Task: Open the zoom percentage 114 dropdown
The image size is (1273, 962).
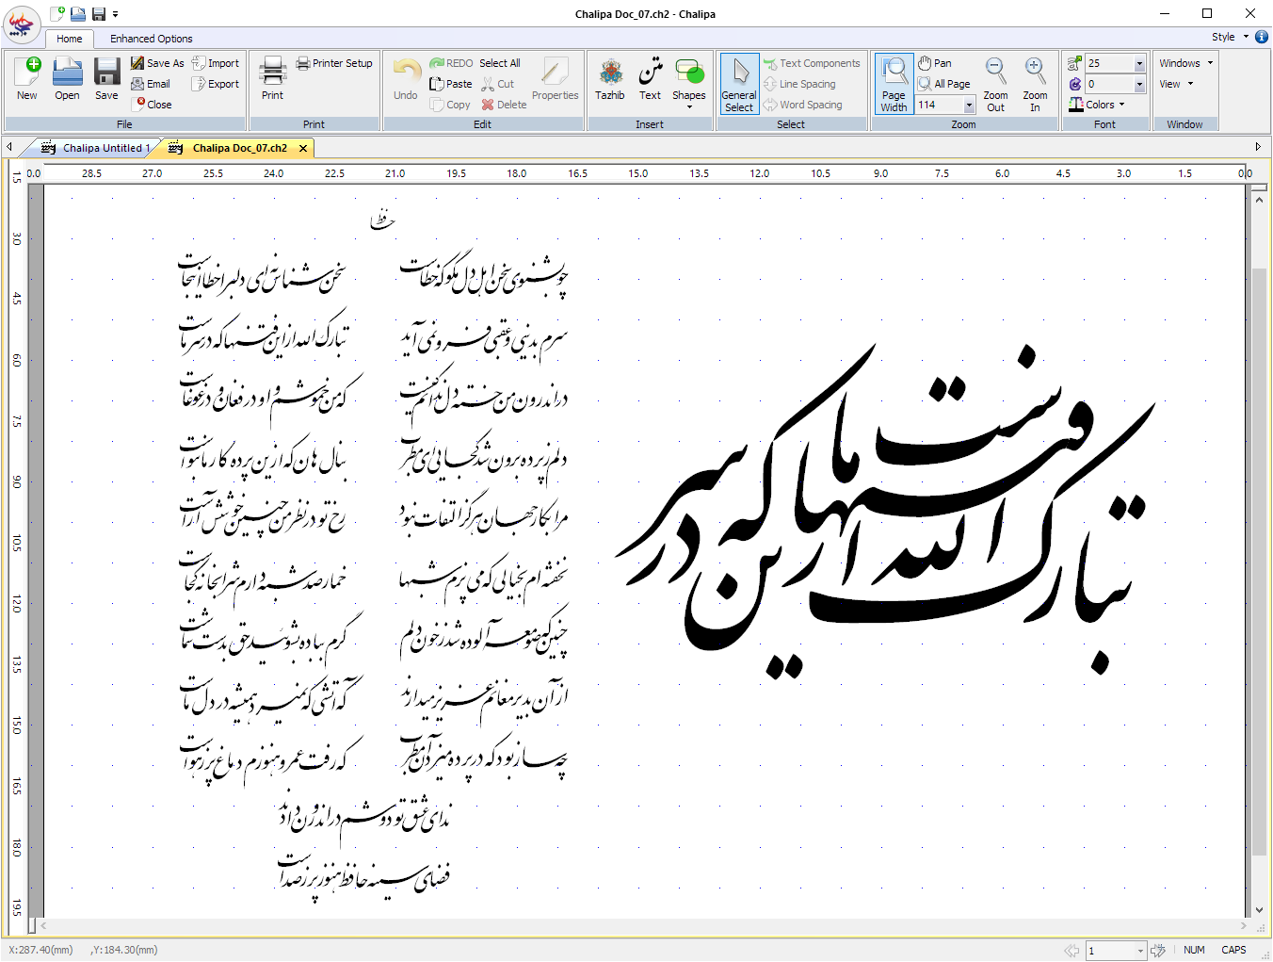Action: click(970, 105)
